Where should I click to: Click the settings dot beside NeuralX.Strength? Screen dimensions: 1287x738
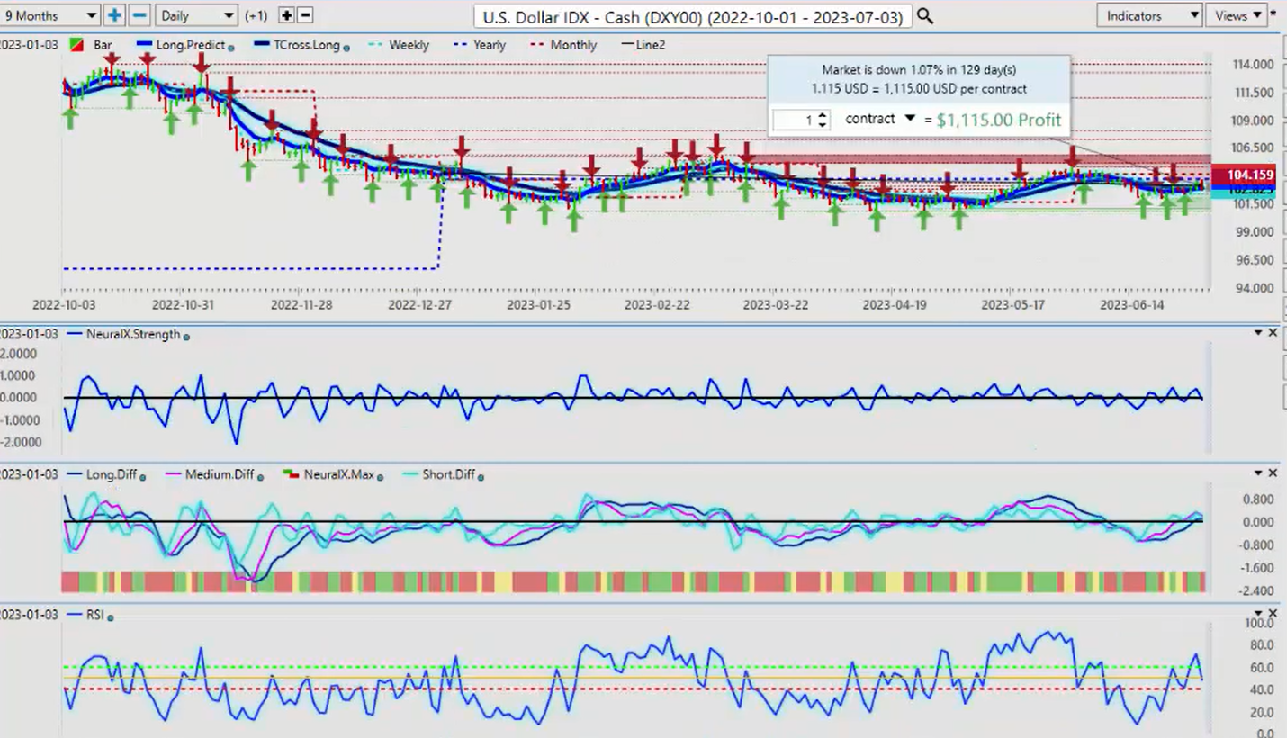[x=186, y=337]
